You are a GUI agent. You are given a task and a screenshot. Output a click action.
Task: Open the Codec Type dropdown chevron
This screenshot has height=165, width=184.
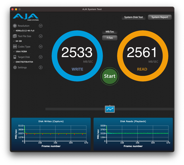pyautogui.click(x=40, y=47)
